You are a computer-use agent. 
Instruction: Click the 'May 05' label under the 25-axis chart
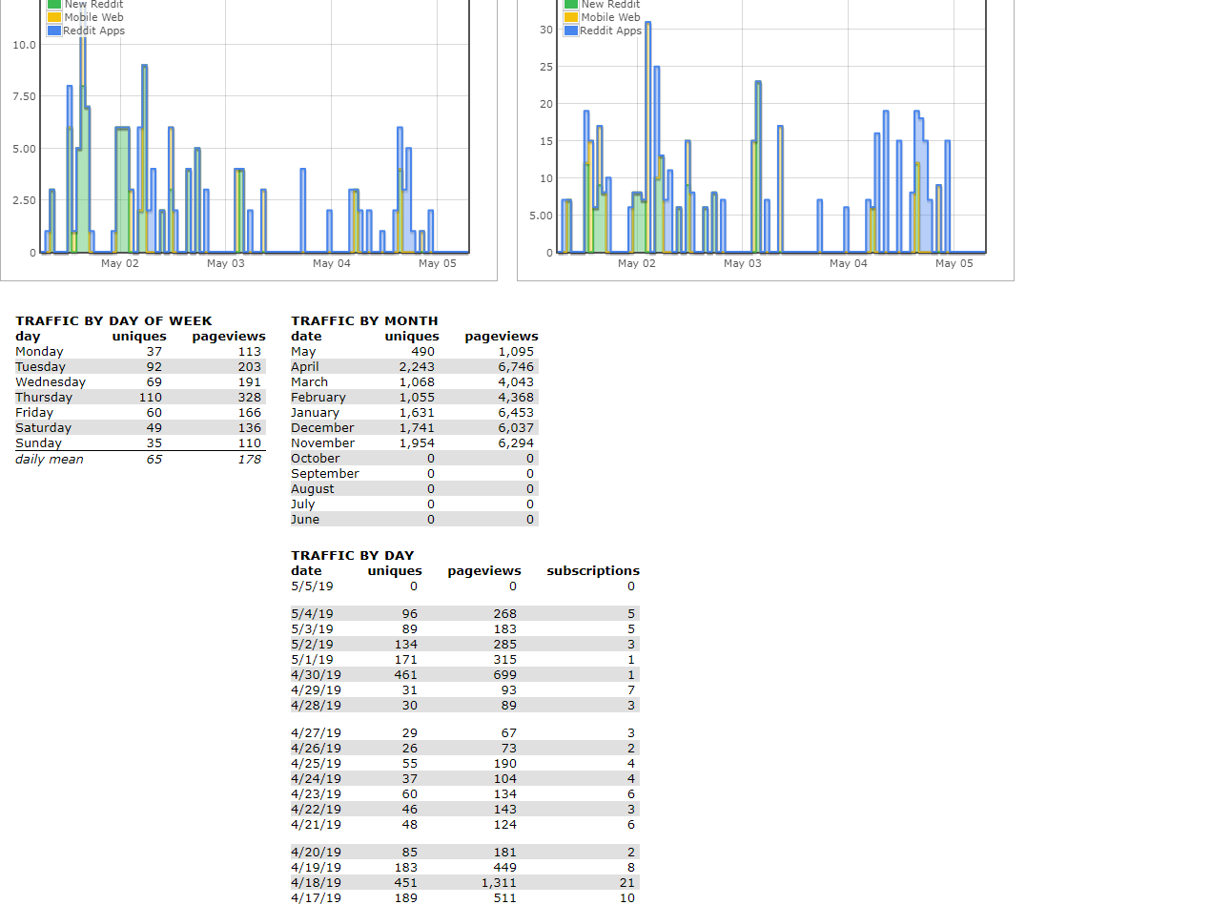point(954,263)
